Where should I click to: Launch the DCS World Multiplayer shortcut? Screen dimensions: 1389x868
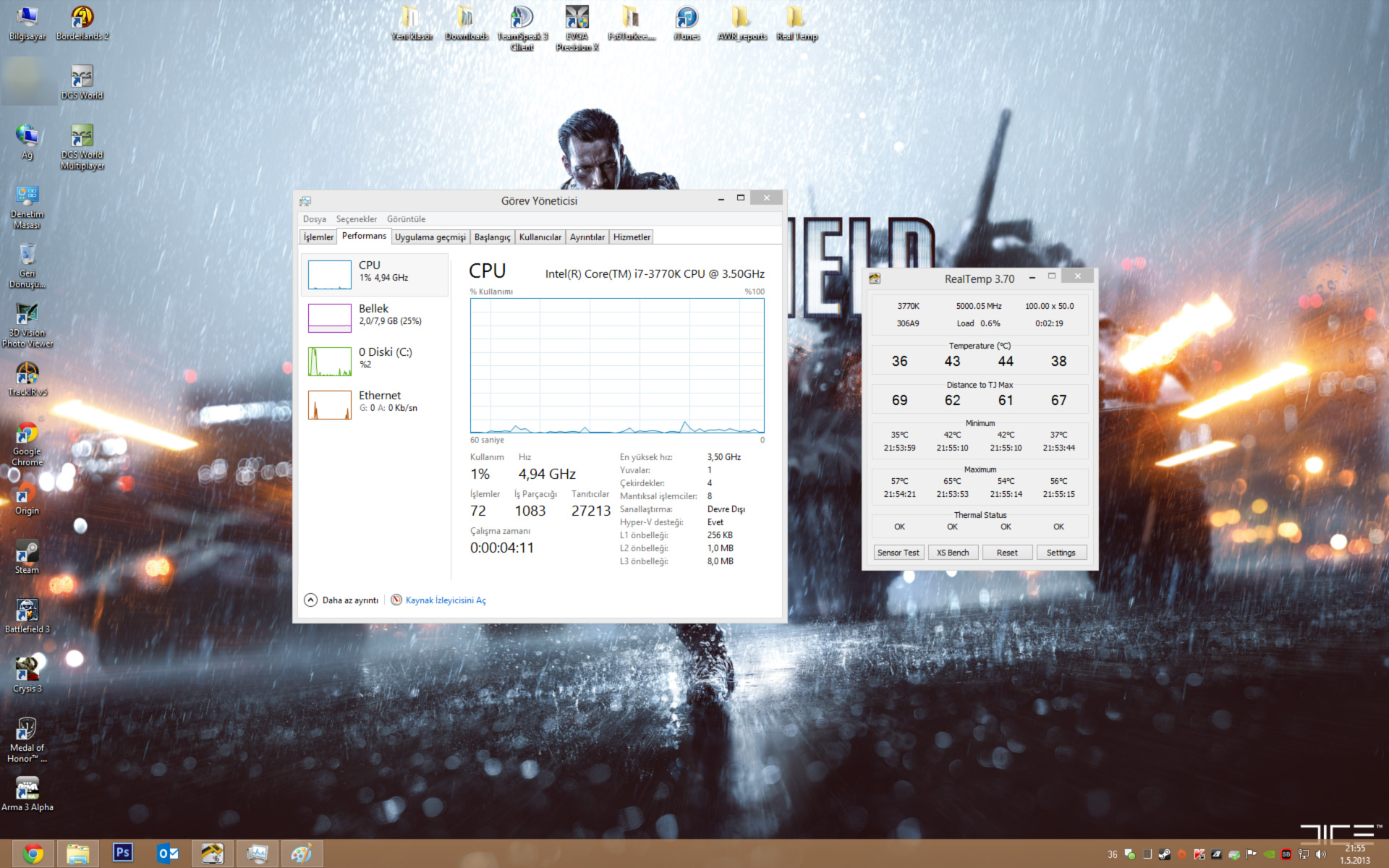click(82, 147)
